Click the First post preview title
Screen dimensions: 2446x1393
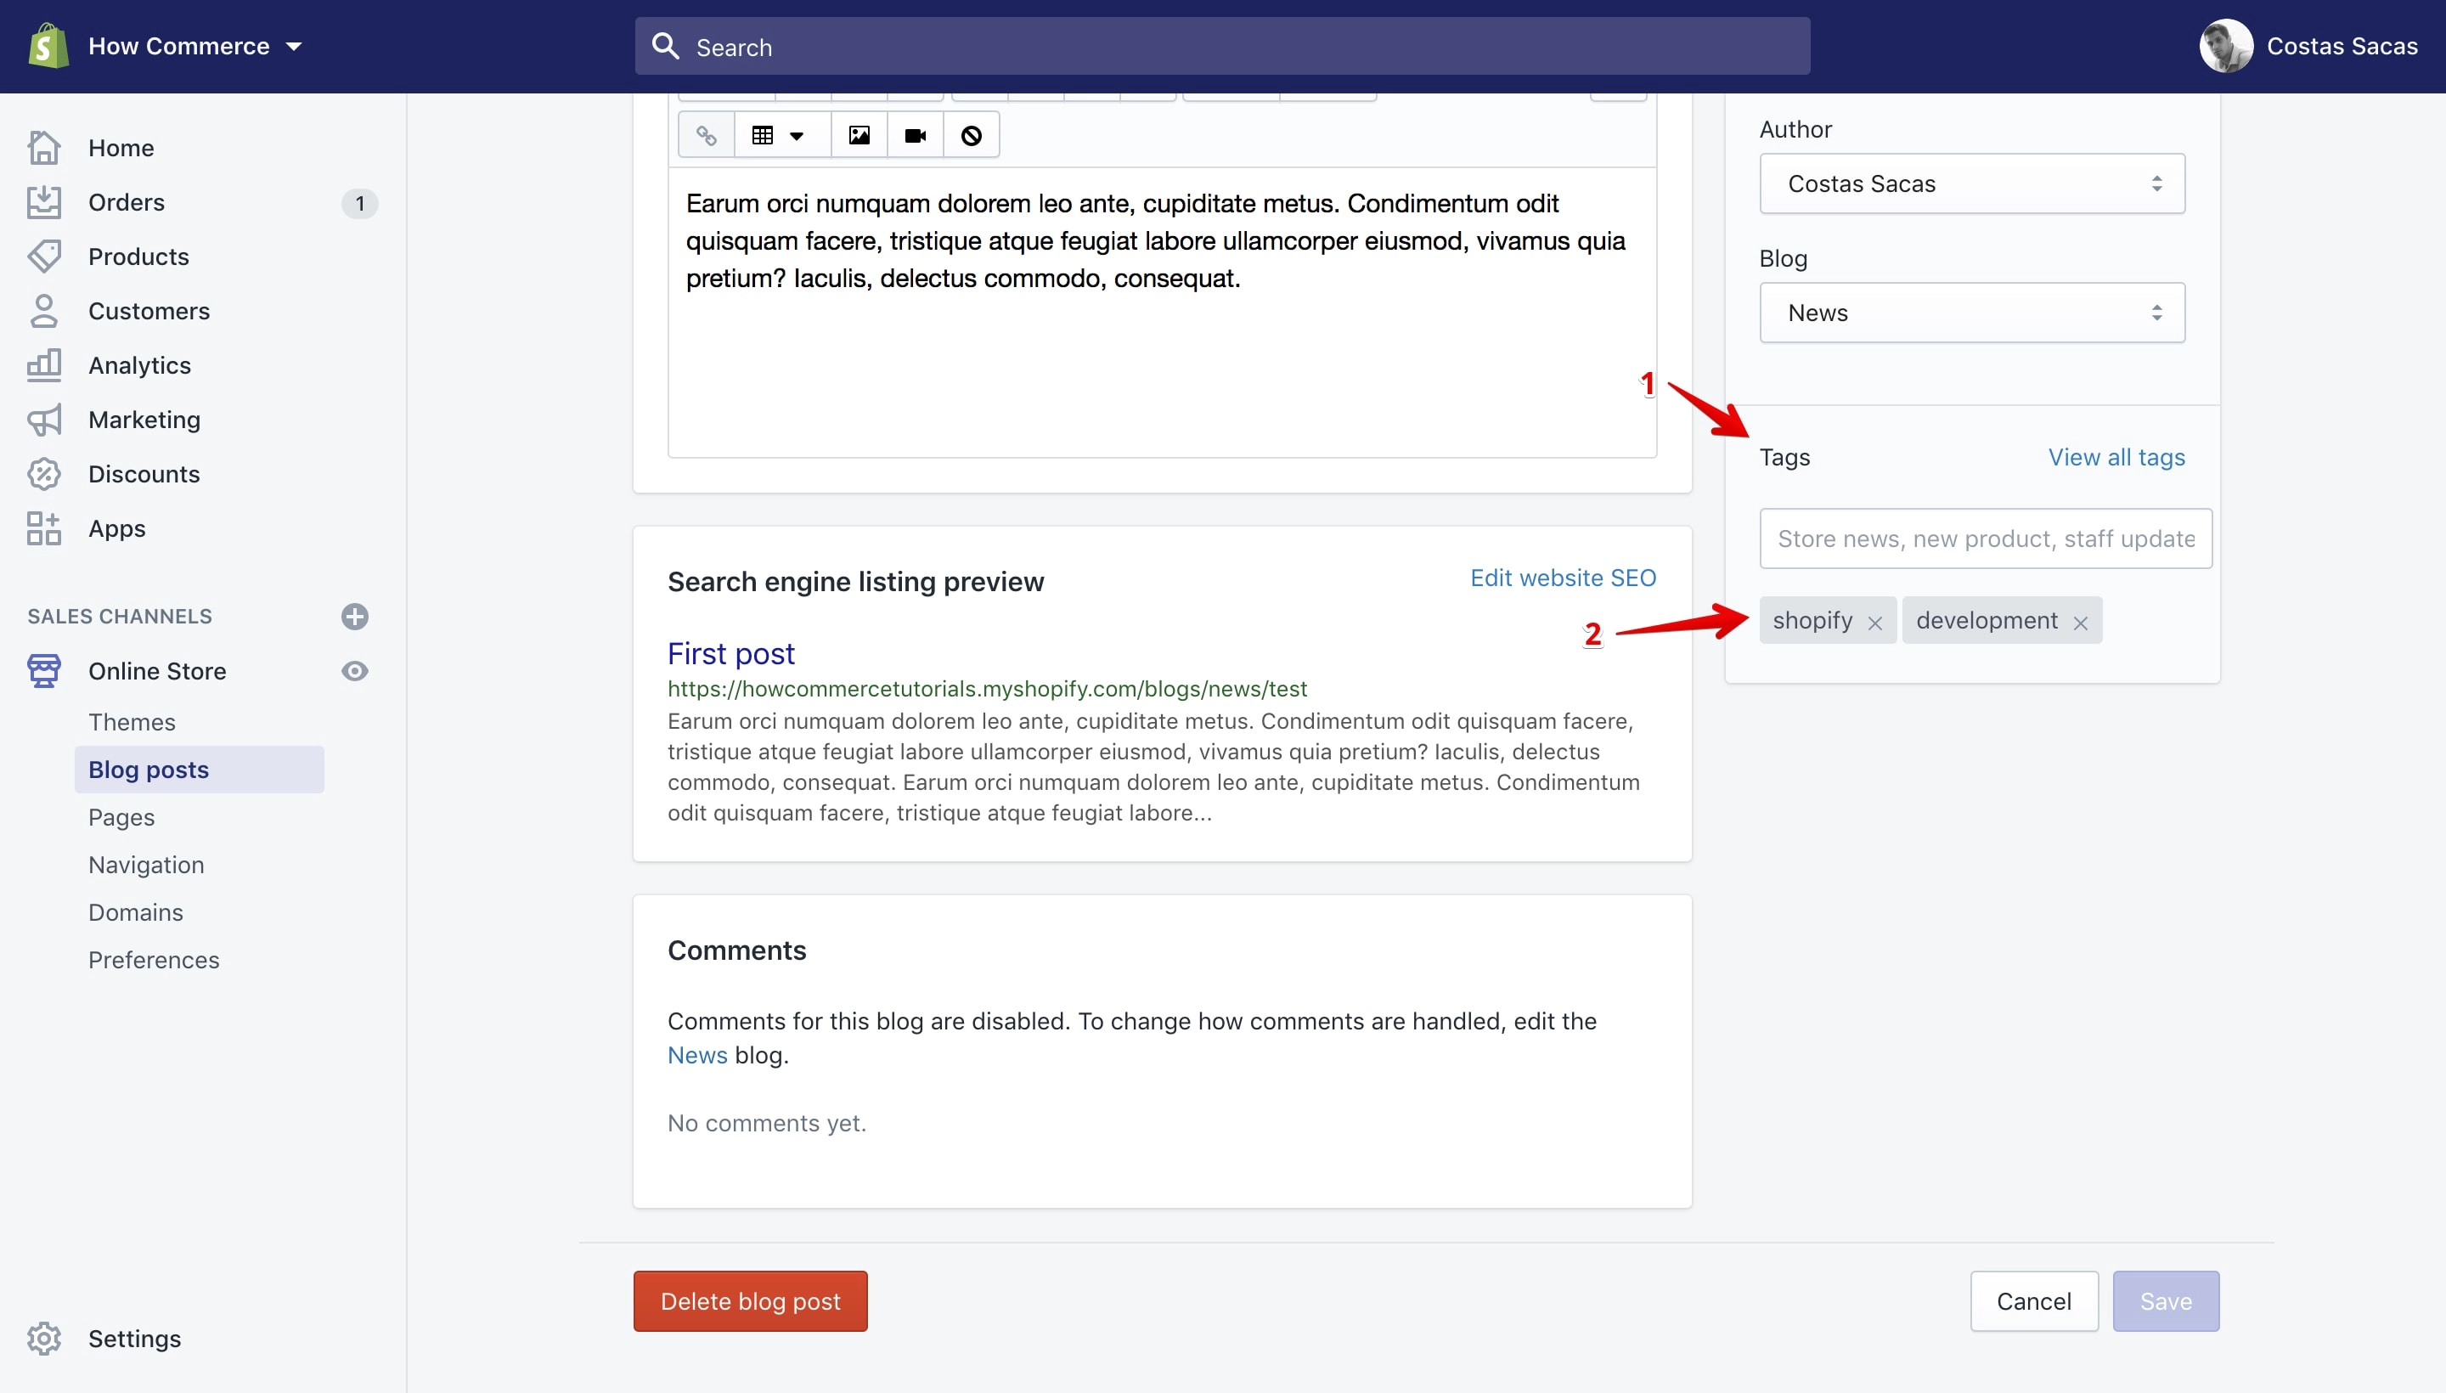[x=731, y=653]
